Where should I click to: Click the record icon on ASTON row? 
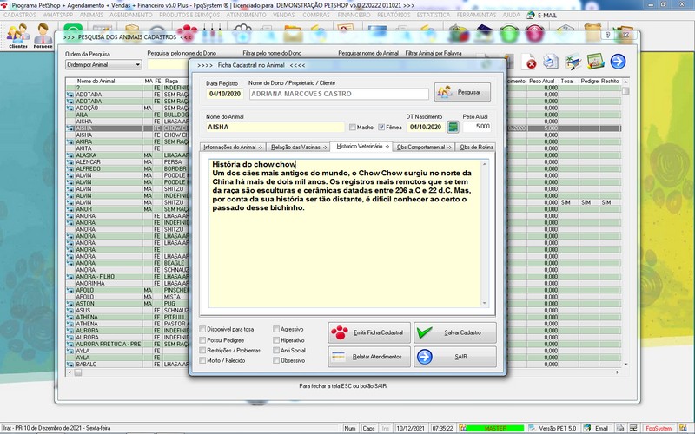point(70,304)
